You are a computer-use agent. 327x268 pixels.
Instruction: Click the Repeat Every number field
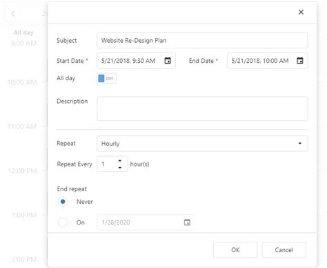point(107,164)
